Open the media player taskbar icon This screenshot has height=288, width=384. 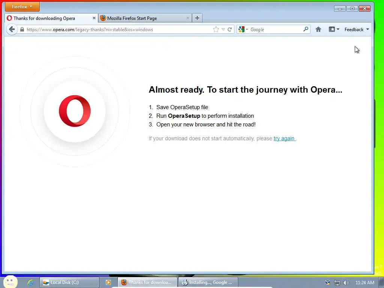[x=108, y=282]
